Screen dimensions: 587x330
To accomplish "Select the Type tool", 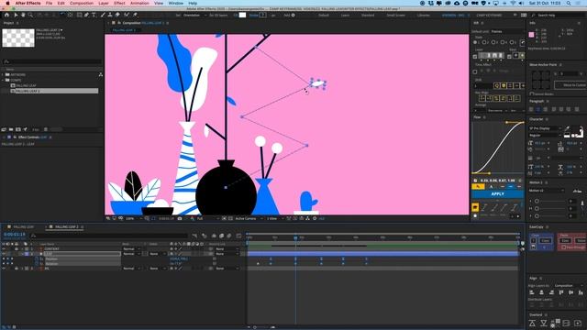I will click(x=94, y=15).
